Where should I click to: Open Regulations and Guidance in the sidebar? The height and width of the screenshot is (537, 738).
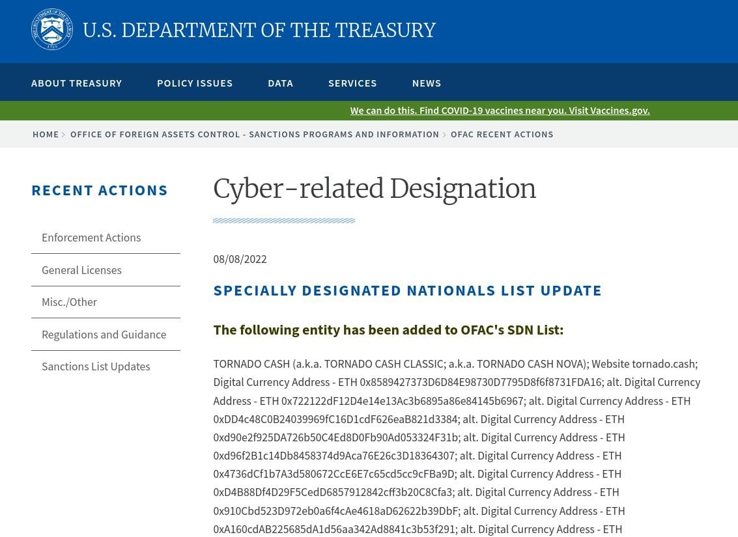click(104, 335)
